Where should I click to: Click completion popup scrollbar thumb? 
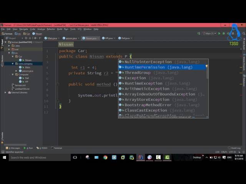pyautogui.click(x=208, y=69)
